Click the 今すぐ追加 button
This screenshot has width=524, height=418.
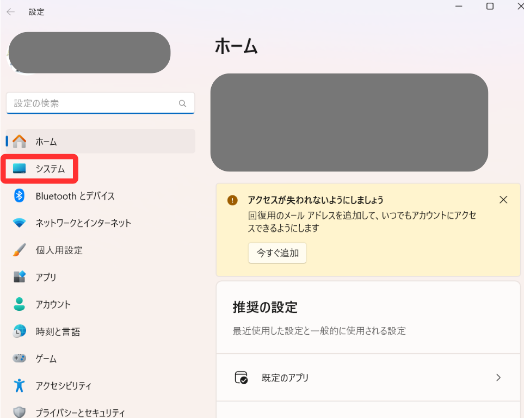(x=277, y=253)
